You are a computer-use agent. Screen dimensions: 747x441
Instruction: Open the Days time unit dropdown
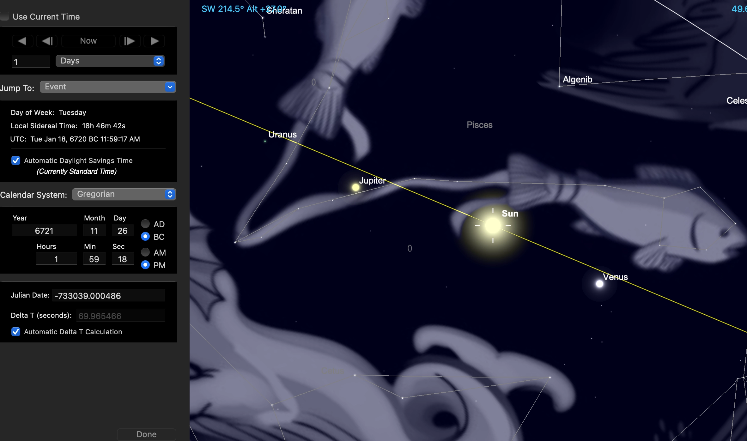click(110, 61)
